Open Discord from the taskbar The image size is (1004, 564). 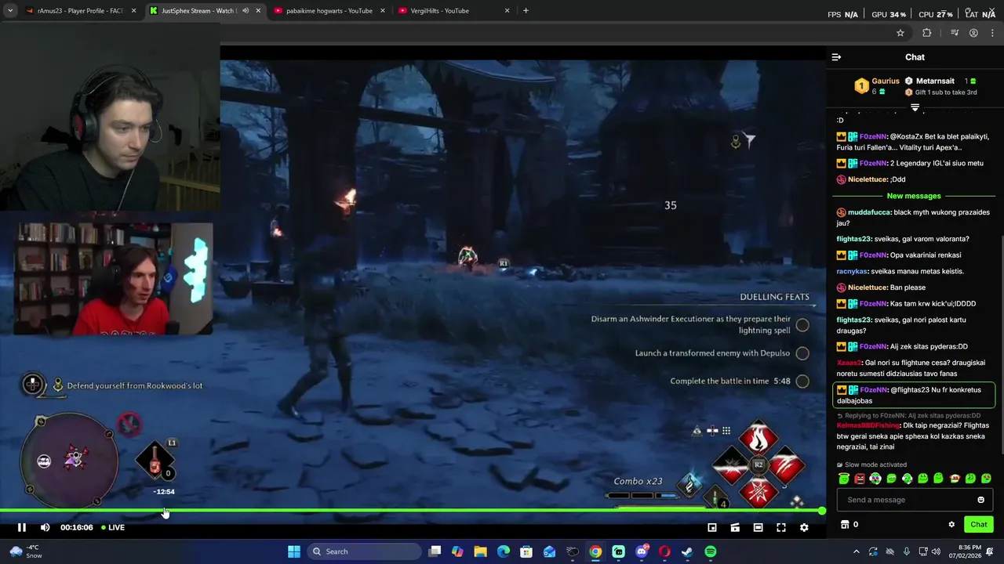[x=642, y=551]
